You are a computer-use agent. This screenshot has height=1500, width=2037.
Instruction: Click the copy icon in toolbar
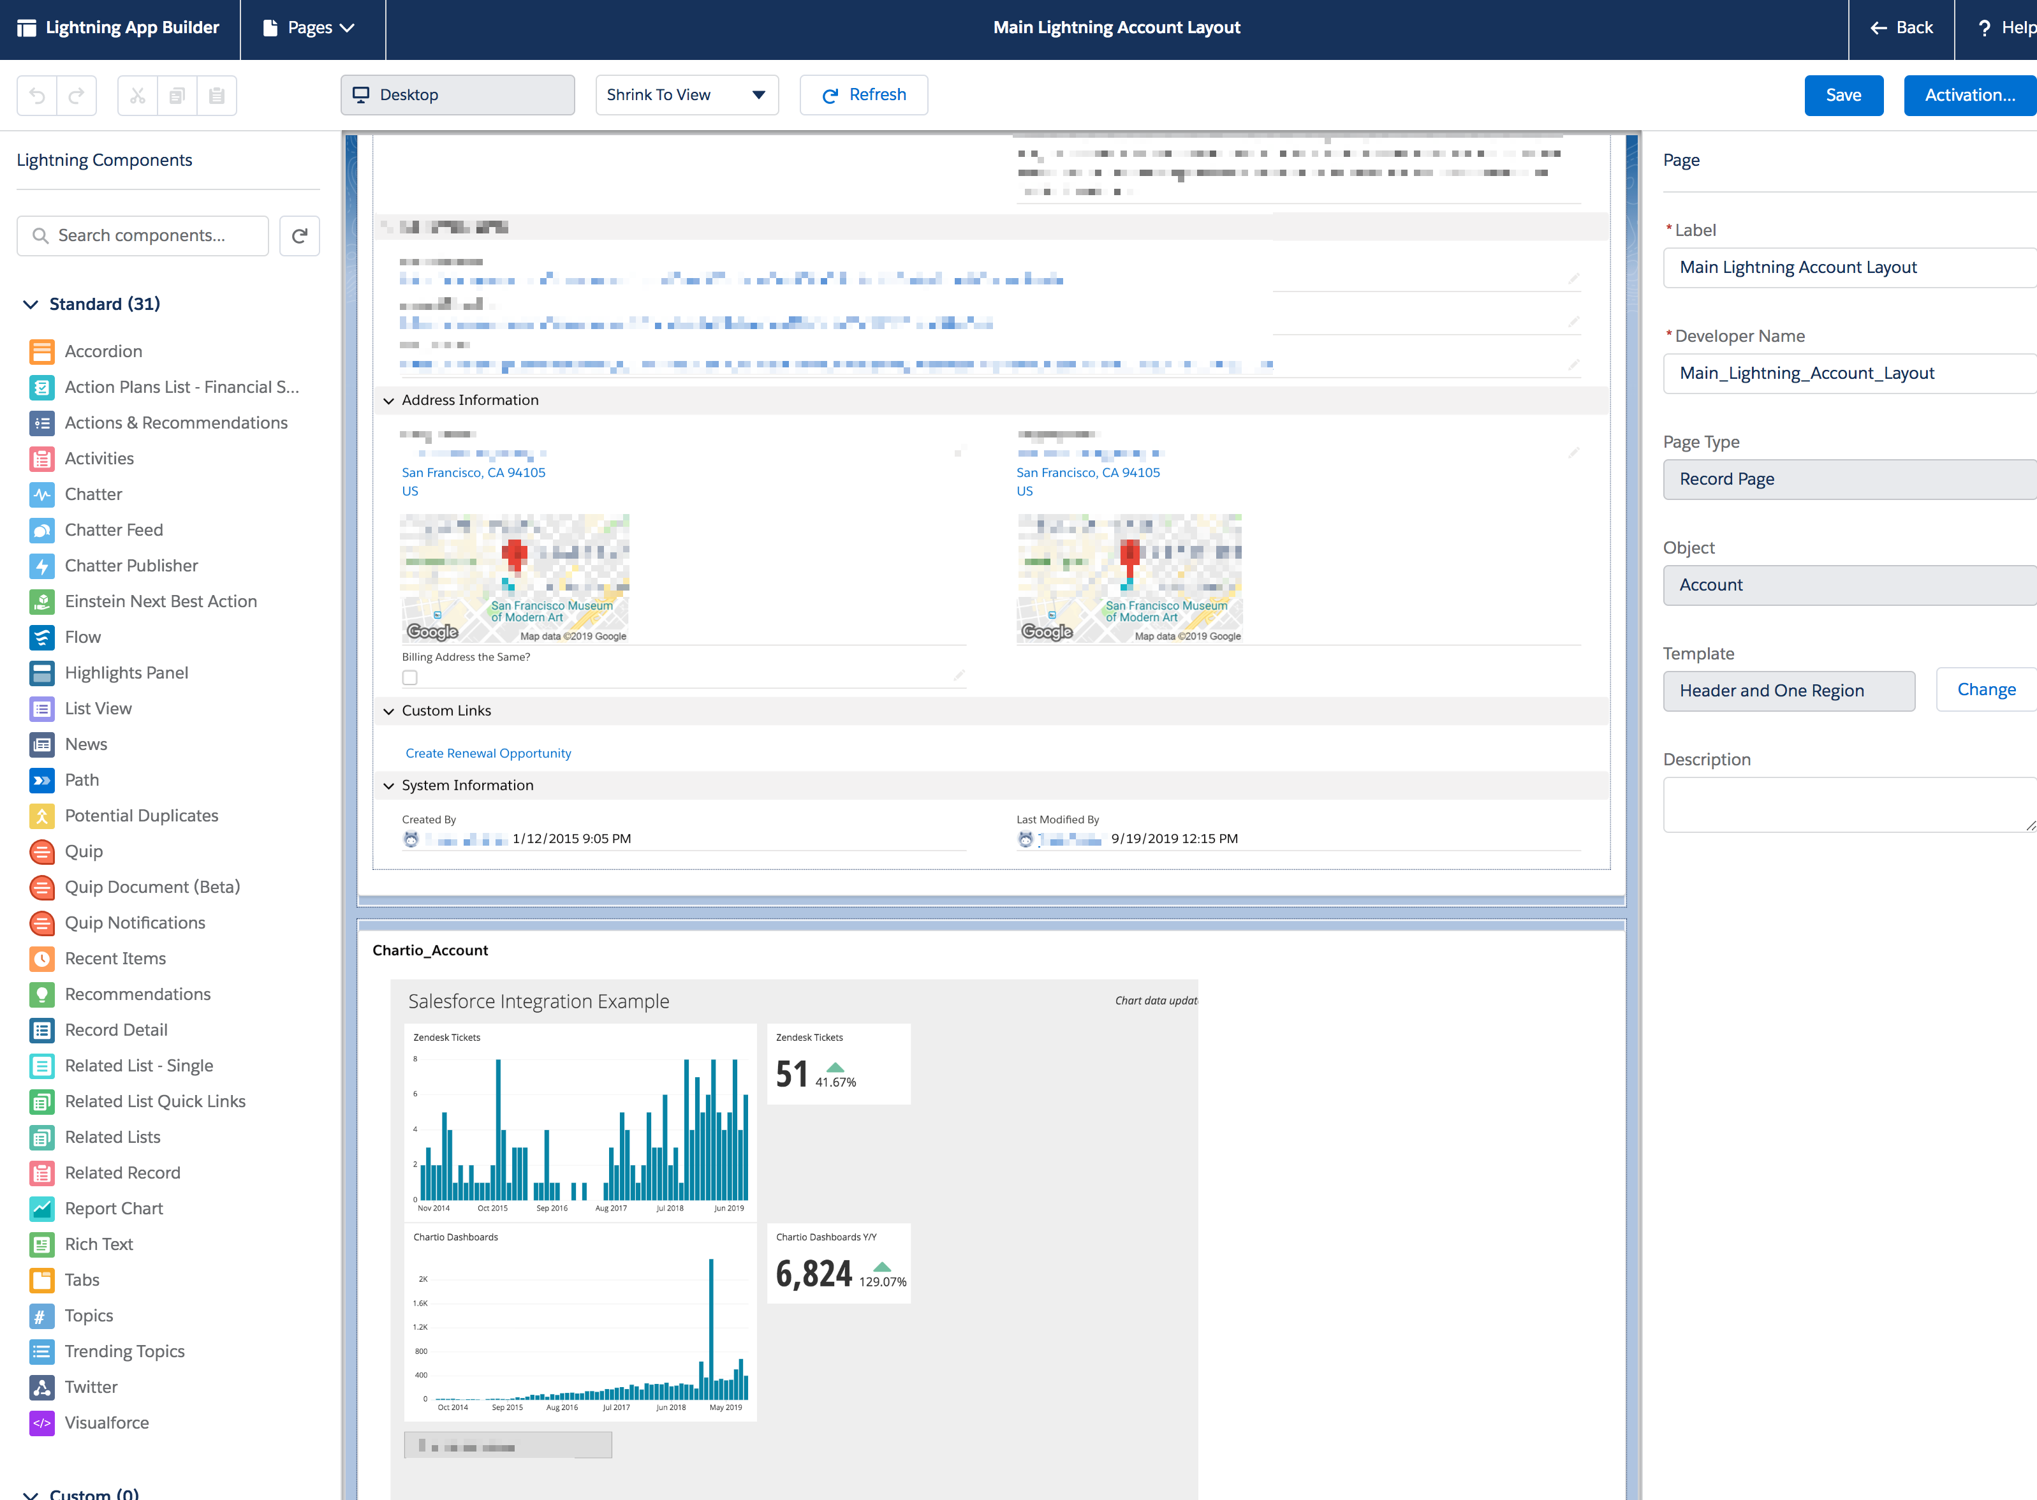pyautogui.click(x=177, y=95)
